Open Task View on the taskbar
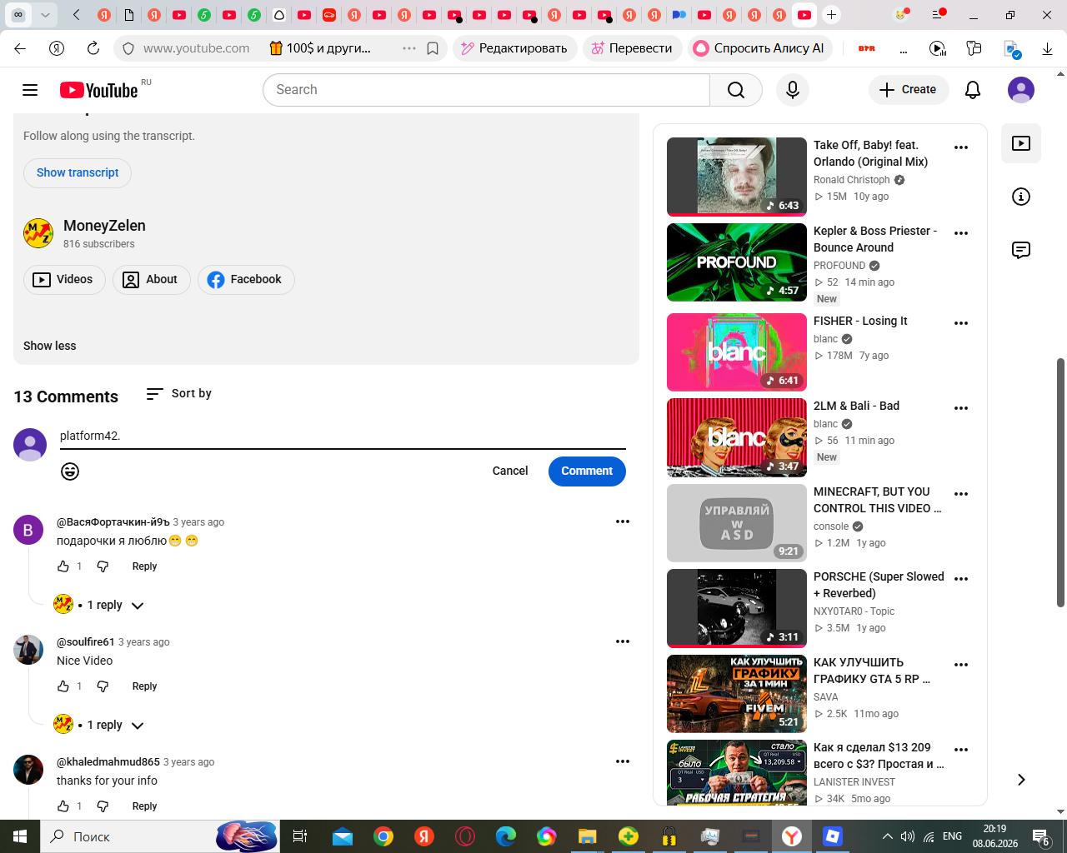 [300, 836]
